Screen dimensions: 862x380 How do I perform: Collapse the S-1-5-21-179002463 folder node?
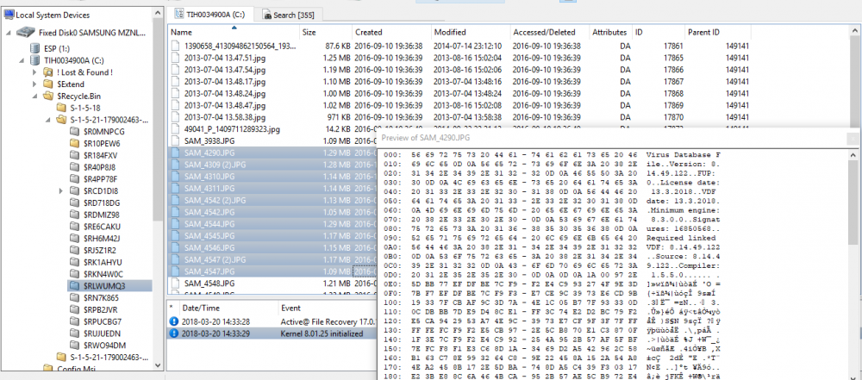click(x=48, y=120)
